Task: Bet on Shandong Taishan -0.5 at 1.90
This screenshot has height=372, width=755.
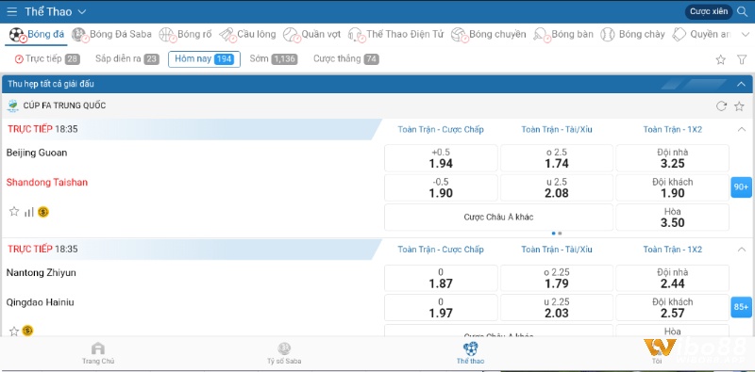Action: [441, 188]
